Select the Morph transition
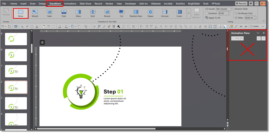This screenshot has width=270, height=133. (x=35, y=13)
